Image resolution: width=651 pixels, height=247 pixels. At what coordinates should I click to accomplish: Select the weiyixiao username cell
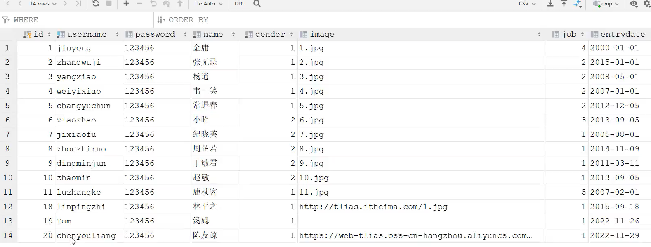pyautogui.click(x=89, y=91)
